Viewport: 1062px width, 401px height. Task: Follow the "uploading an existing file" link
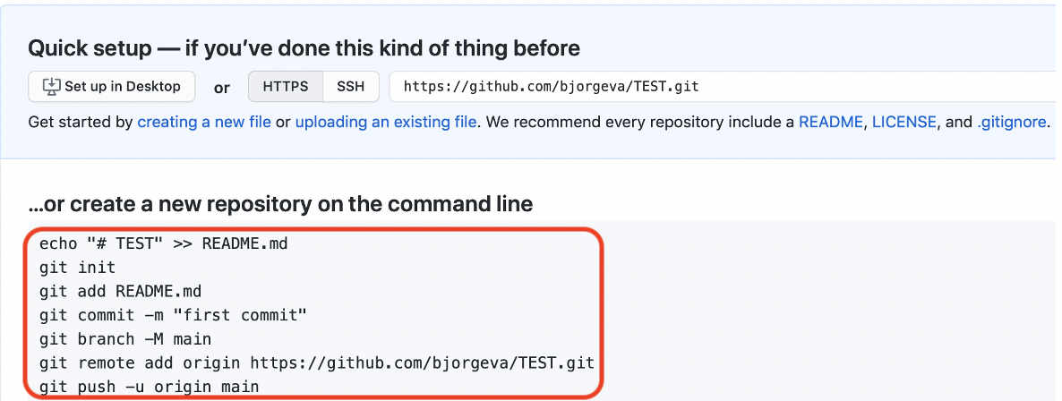tap(386, 123)
